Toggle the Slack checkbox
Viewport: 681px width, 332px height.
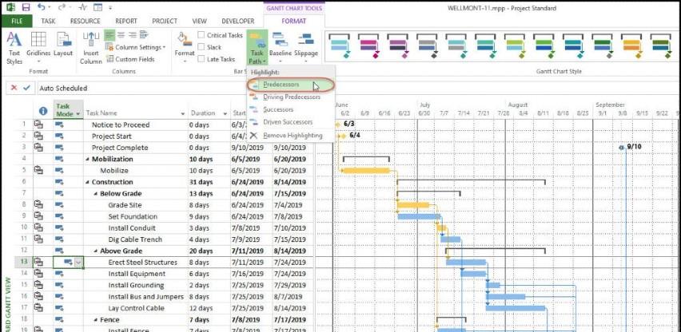(202, 47)
